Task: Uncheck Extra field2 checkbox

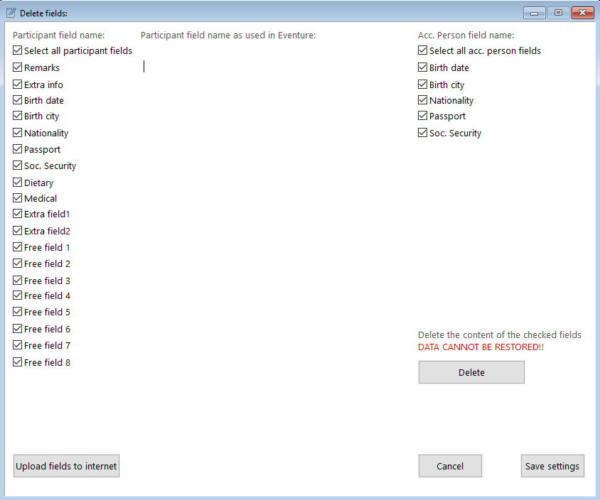Action: tap(18, 231)
